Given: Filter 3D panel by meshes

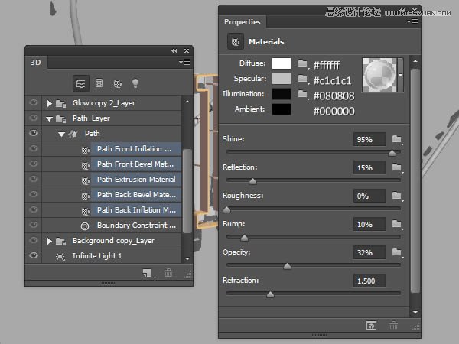Looking at the screenshot, I should tap(99, 83).
